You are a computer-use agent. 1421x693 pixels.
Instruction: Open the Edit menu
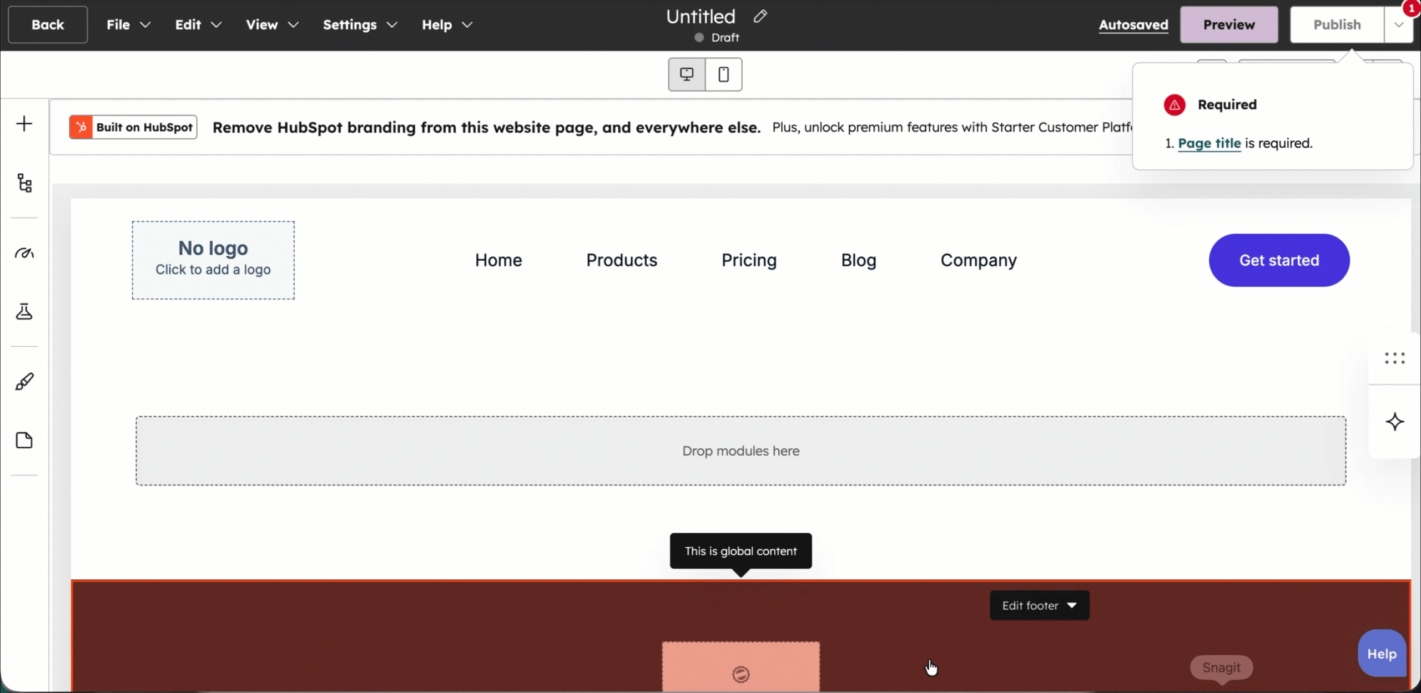click(198, 25)
